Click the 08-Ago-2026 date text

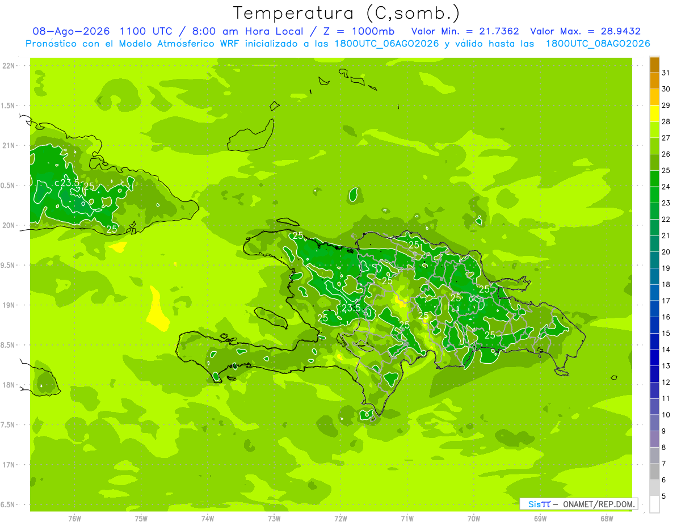pyautogui.click(x=70, y=31)
